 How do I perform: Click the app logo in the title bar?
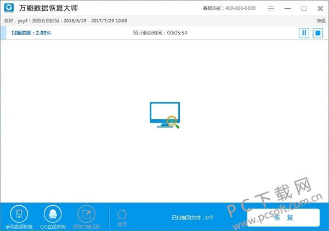pyautogui.click(x=9, y=8)
